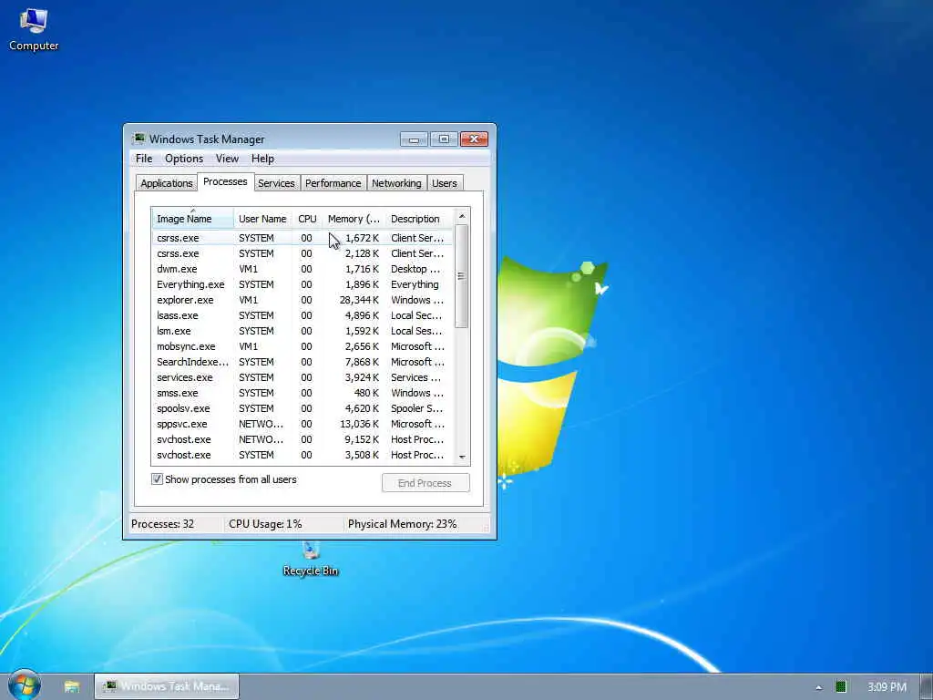Click the Task Manager title bar icon

tap(139, 139)
